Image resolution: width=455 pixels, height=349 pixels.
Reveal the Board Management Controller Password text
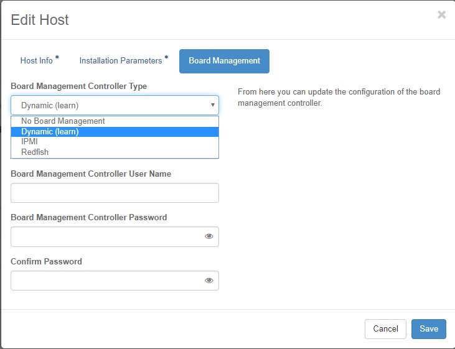click(209, 236)
